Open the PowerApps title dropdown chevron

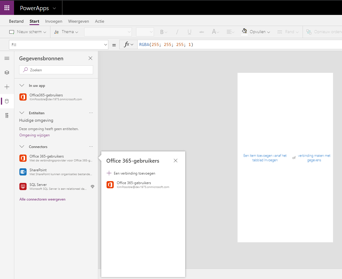(54, 8)
